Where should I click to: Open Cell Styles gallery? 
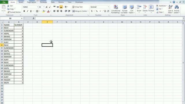tap(132, 9)
